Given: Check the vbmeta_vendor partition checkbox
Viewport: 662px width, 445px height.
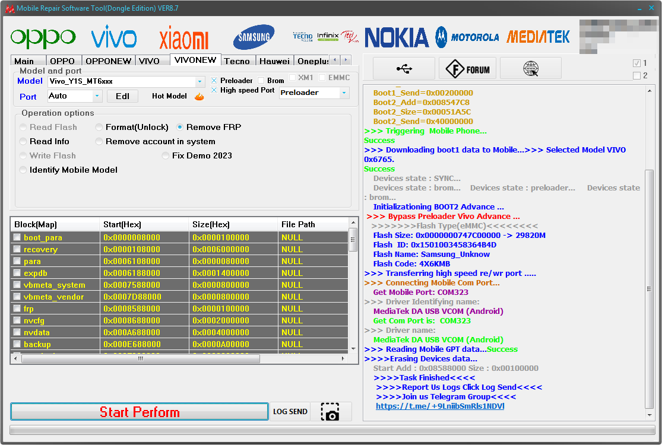Looking at the screenshot, I should (x=17, y=297).
